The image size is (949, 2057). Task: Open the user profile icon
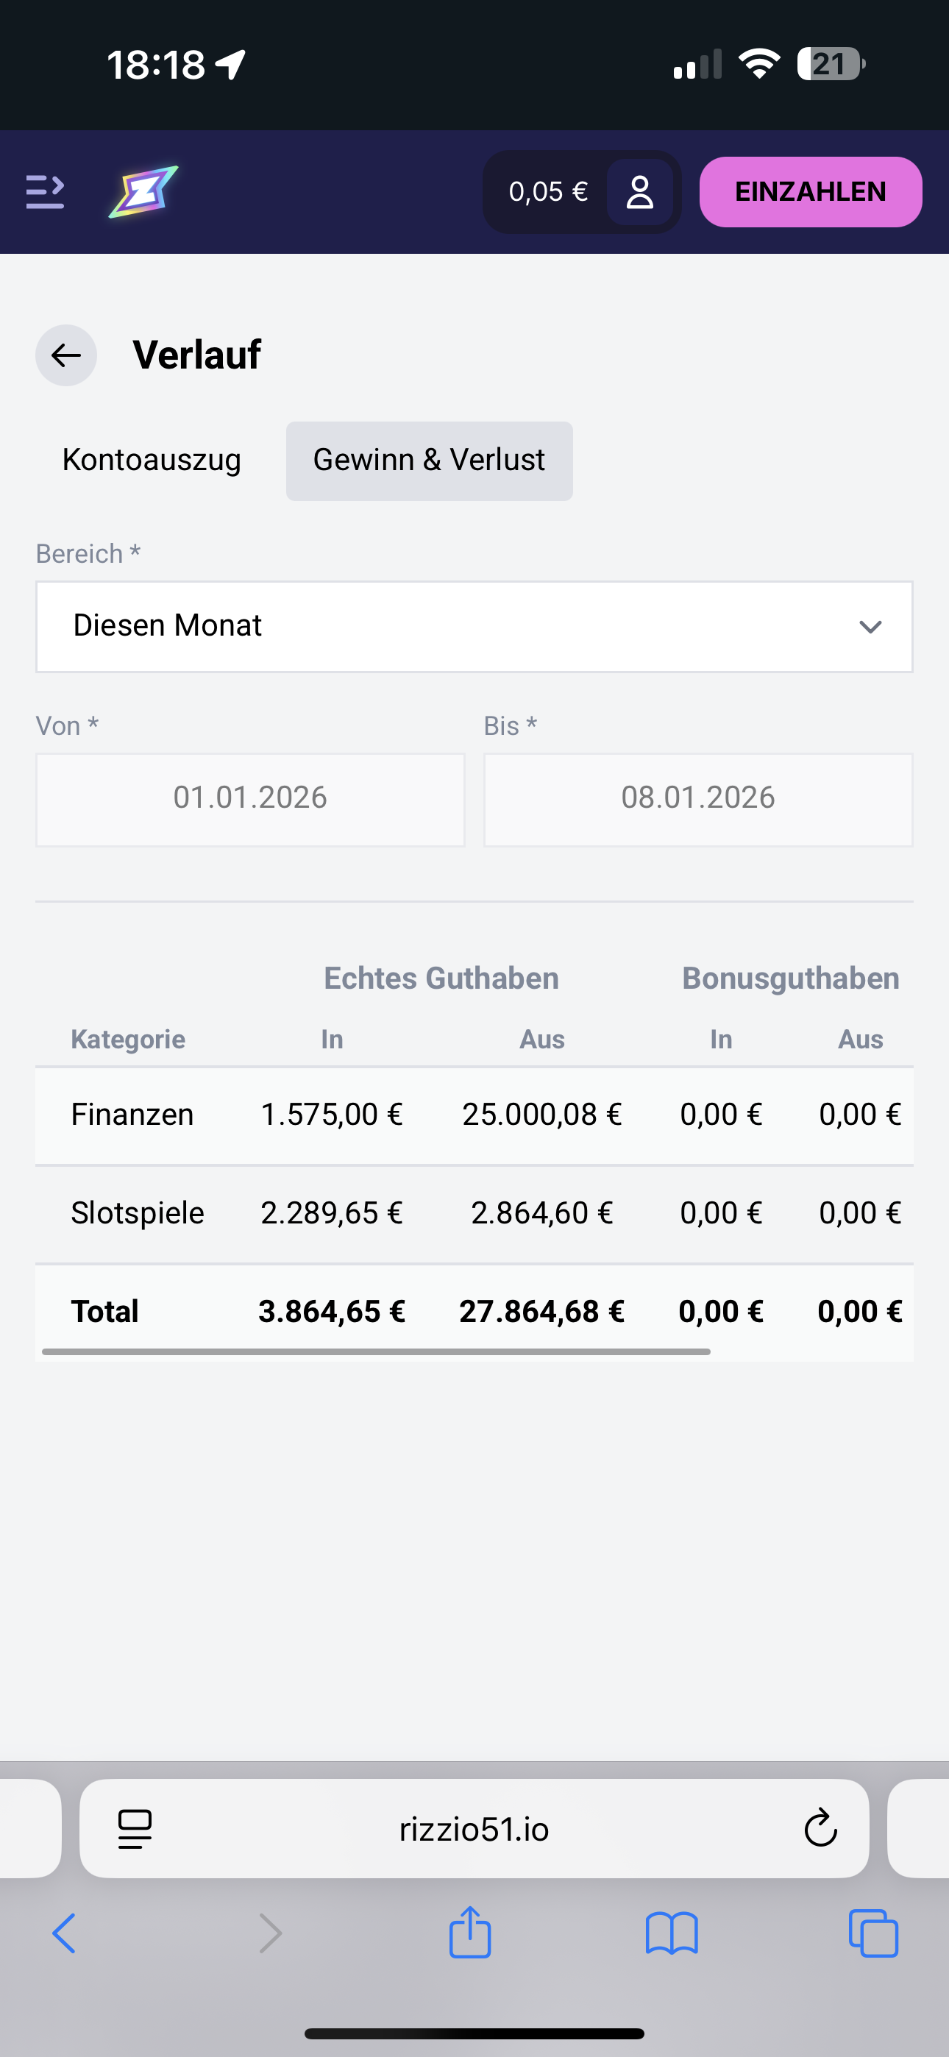tap(640, 193)
